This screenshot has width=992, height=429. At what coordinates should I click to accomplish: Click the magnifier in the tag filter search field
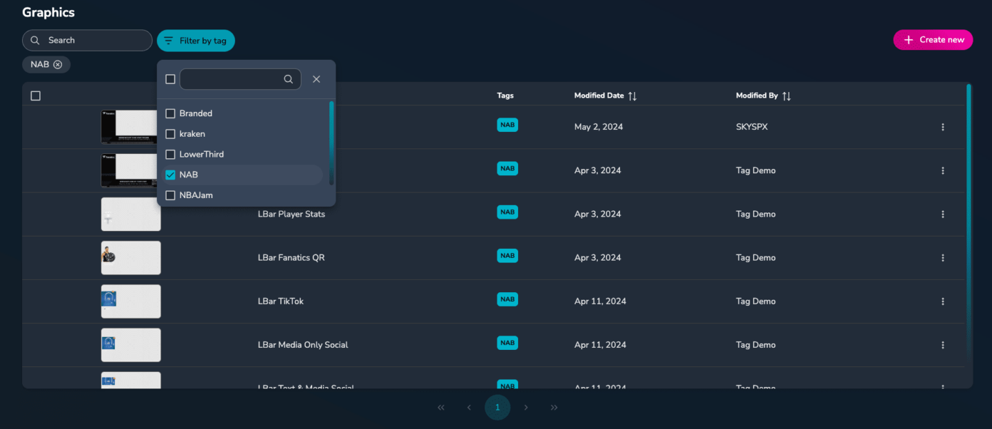(288, 79)
